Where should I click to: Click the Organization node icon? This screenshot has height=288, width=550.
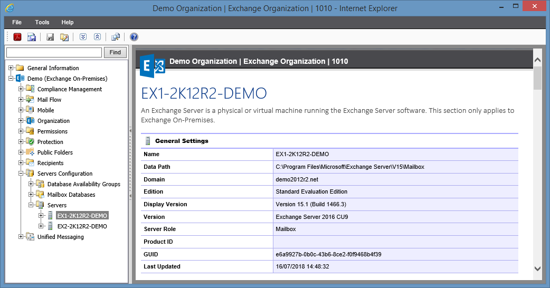30,120
